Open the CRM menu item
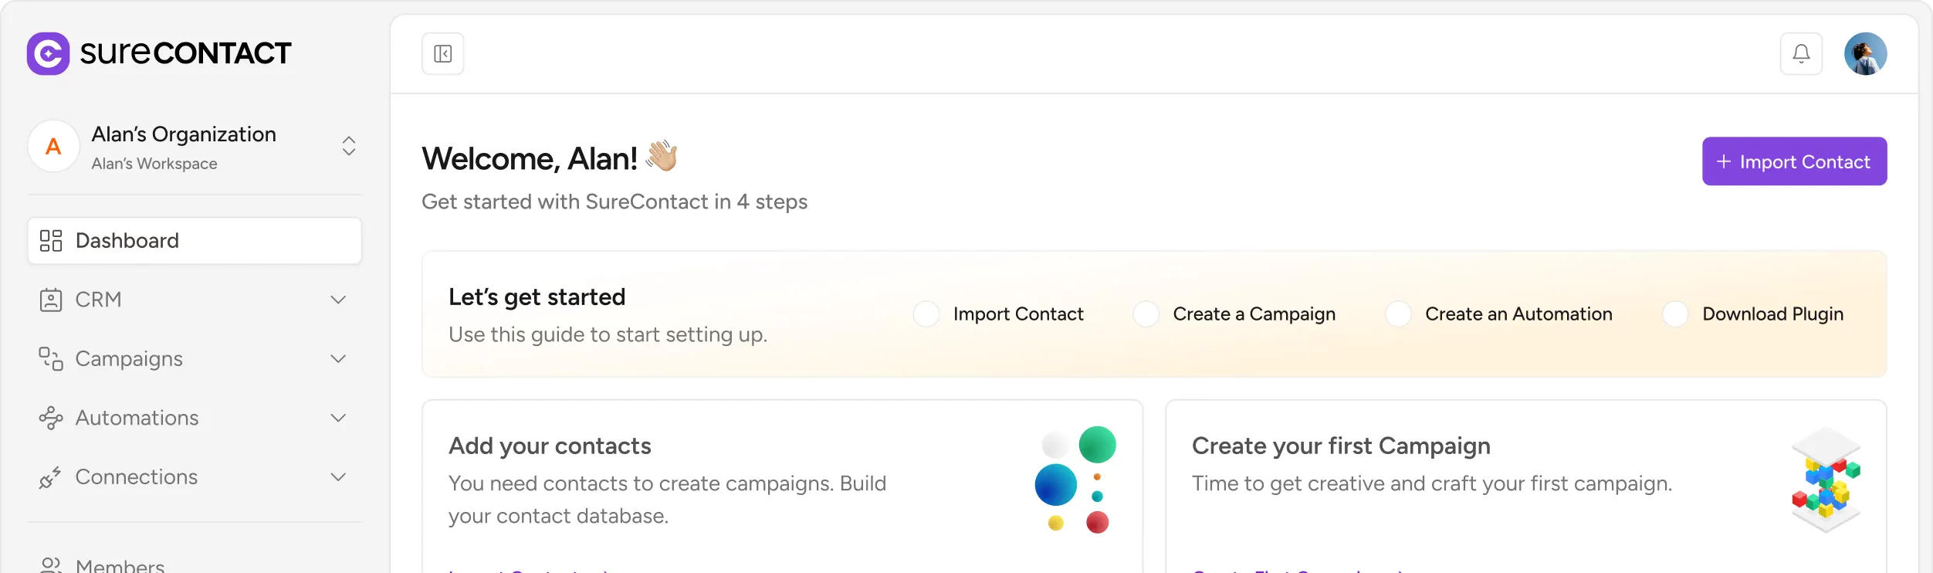 point(195,300)
